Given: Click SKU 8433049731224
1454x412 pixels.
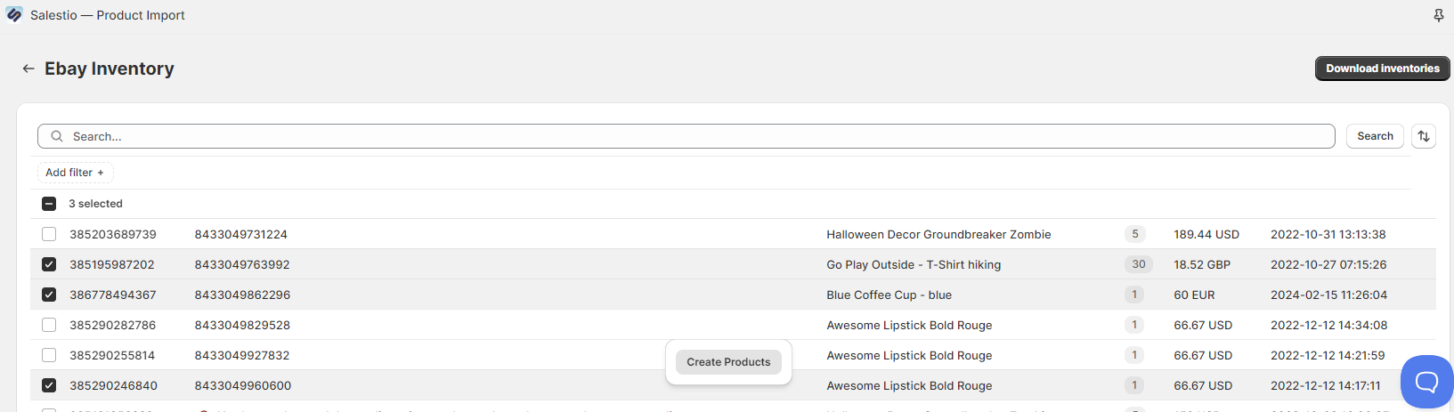Looking at the screenshot, I should click(241, 234).
